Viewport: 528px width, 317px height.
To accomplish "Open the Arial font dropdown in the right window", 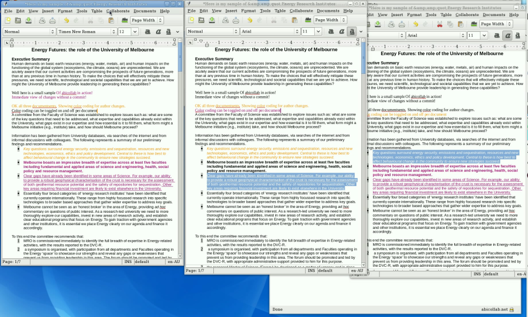I will pos(436,35).
